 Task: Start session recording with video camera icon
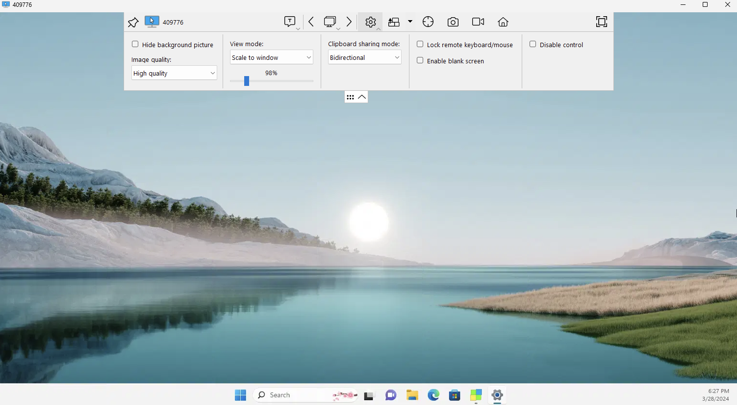coord(478,22)
